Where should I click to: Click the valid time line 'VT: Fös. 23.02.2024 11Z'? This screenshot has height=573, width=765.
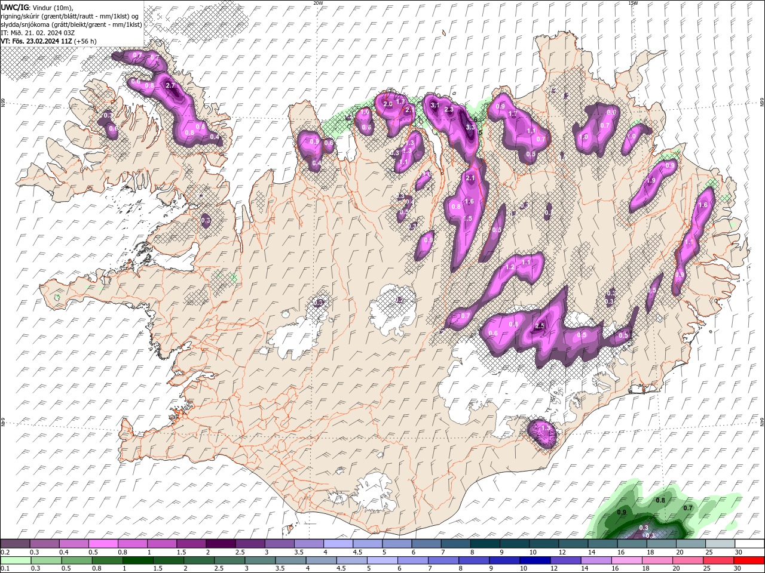[x=37, y=41]
